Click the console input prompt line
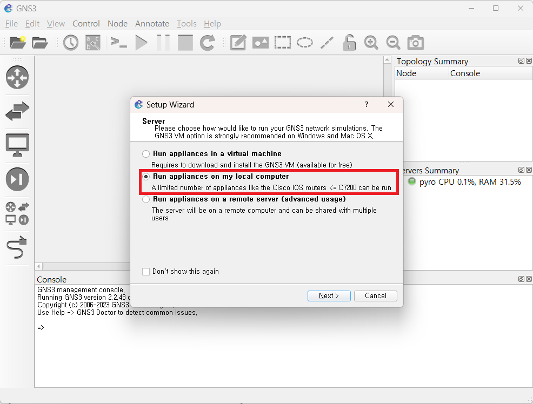 41,328
